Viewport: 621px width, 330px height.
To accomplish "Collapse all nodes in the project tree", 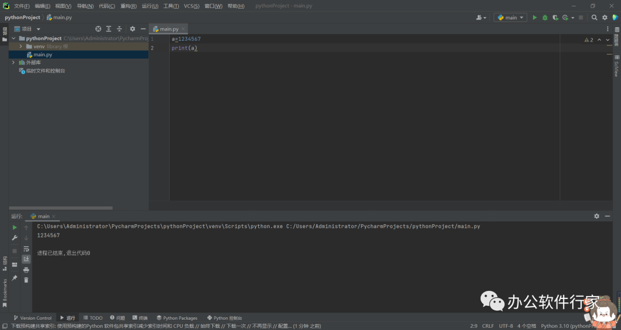I will click(x=120, y=29).
